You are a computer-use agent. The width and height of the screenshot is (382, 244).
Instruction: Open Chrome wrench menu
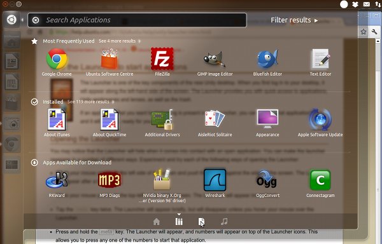pyautogui.click(x=374, y=31)
